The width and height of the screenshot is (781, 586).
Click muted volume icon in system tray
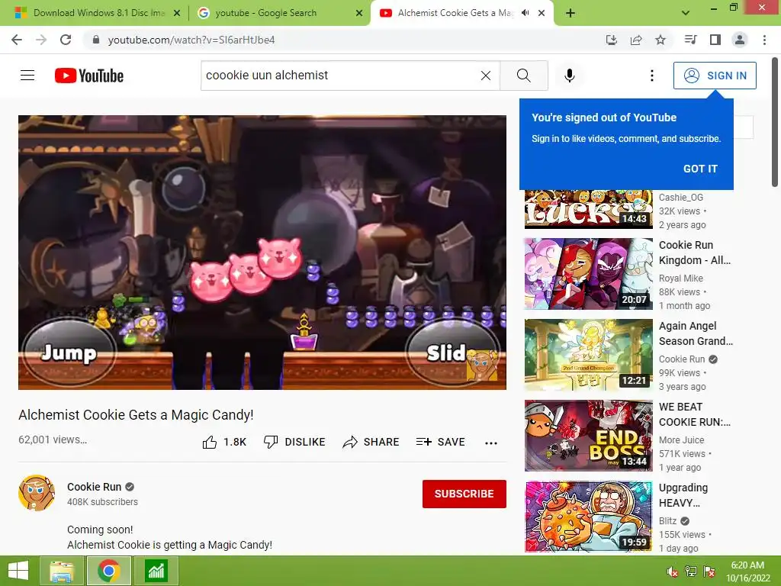(672, 572)
